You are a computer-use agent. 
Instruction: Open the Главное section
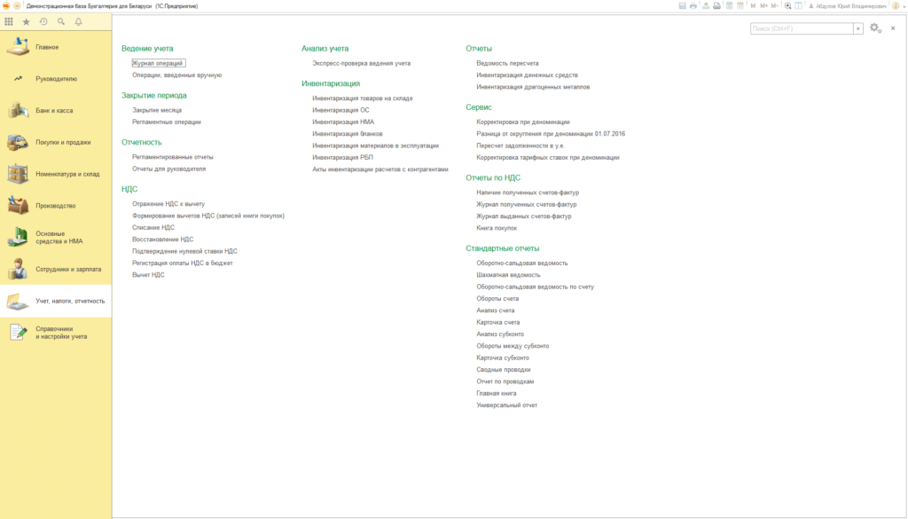click(x=56, y=47)
